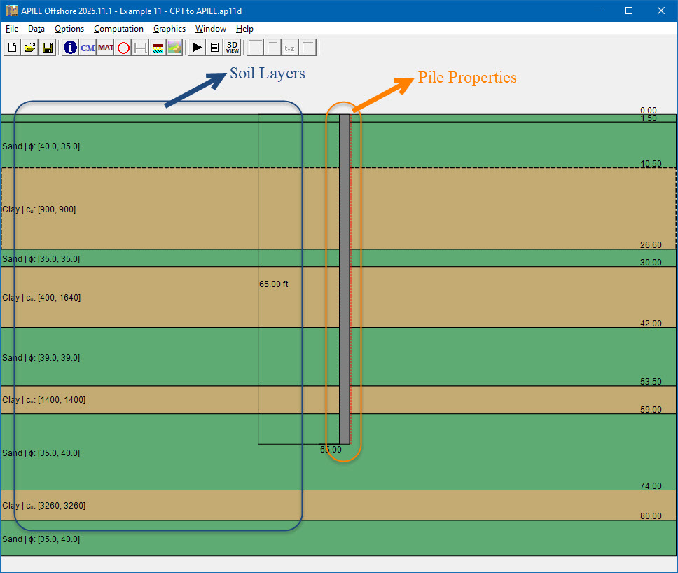The image size is (678, 573).
Task: Select the t-z curves toolbar button
Action: click(x=289, y=47)
